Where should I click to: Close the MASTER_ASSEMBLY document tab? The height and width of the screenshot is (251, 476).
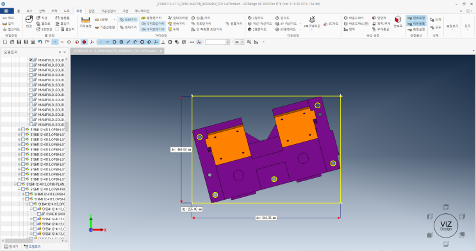point(161,51)
